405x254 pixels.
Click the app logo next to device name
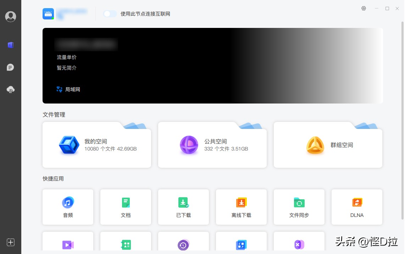(x=48, y=14)
